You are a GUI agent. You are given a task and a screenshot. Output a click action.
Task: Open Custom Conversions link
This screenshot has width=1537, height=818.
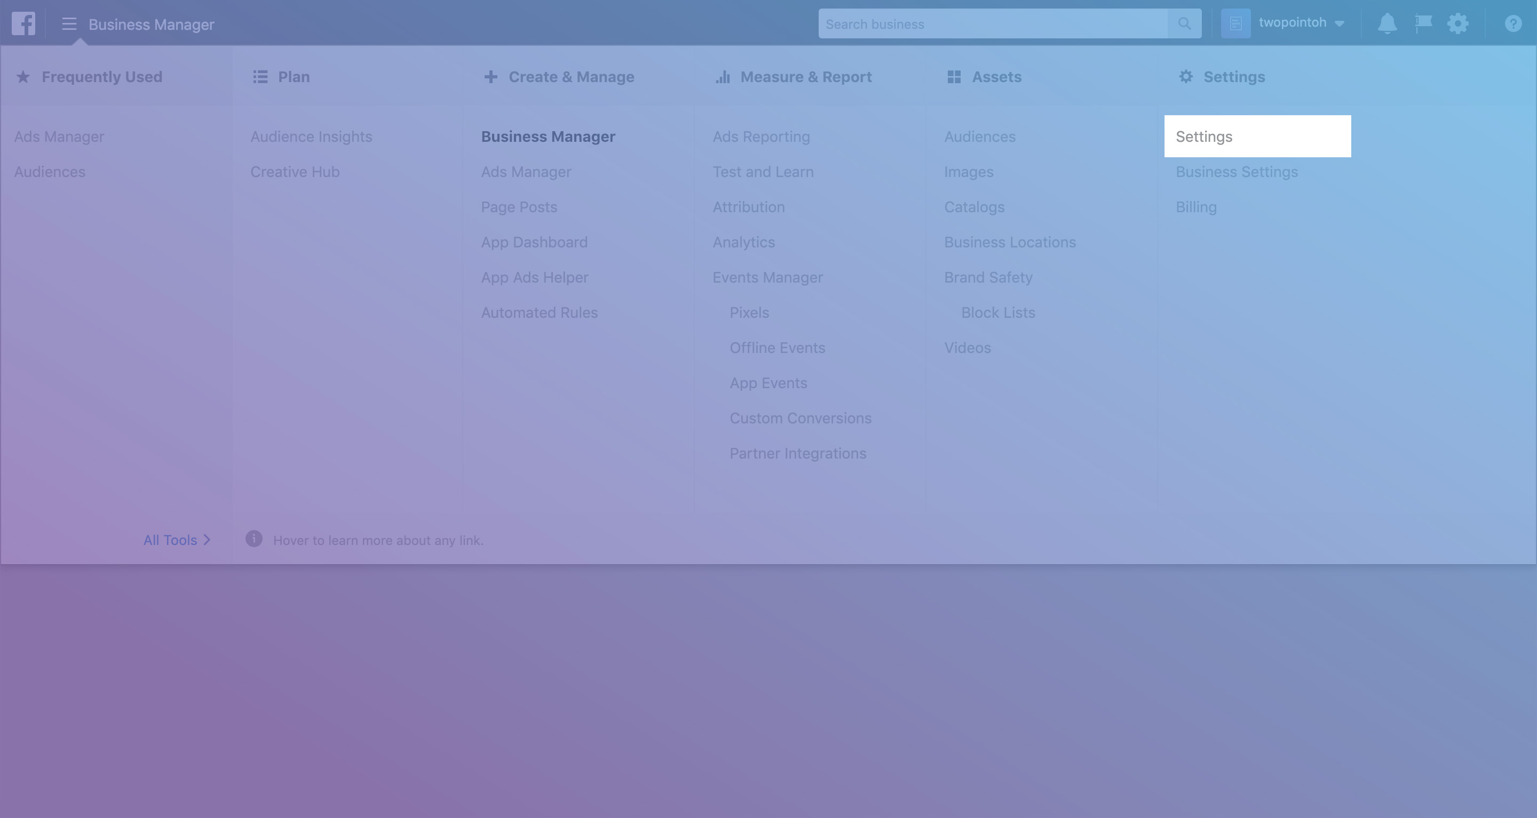800,418
